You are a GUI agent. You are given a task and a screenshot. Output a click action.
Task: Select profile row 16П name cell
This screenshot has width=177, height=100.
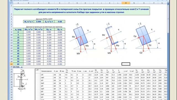pyautogui.click(x=46, y=80)
